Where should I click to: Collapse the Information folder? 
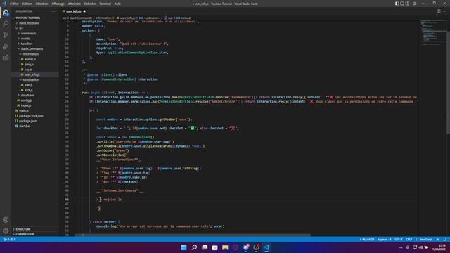click(x=34, y=54)
